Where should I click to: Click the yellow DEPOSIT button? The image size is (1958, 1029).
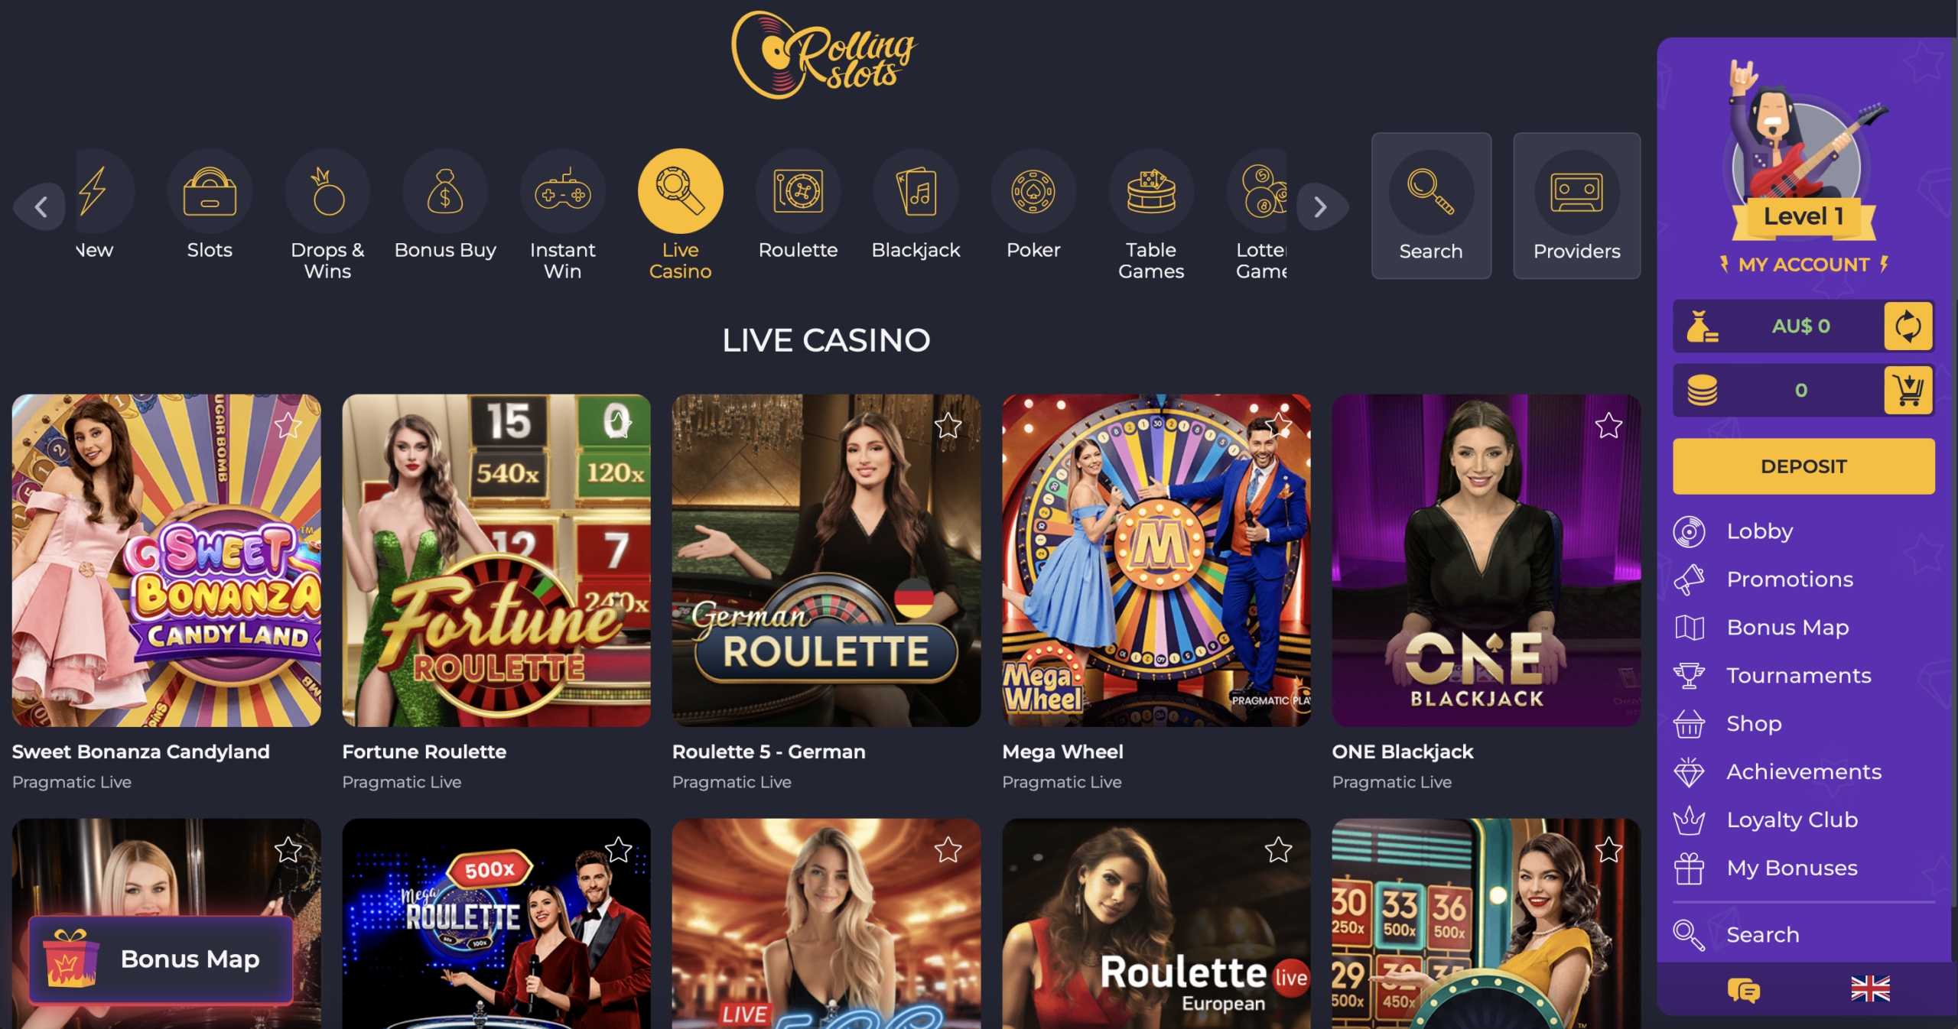1804,466
